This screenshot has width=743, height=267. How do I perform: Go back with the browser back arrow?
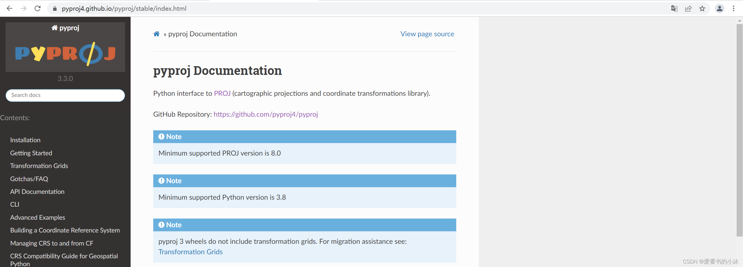10,8
